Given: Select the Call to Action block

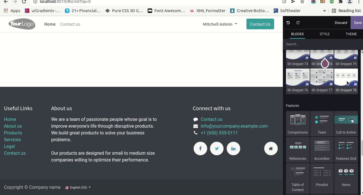Looking at the screenshot, I should (346, 124).
